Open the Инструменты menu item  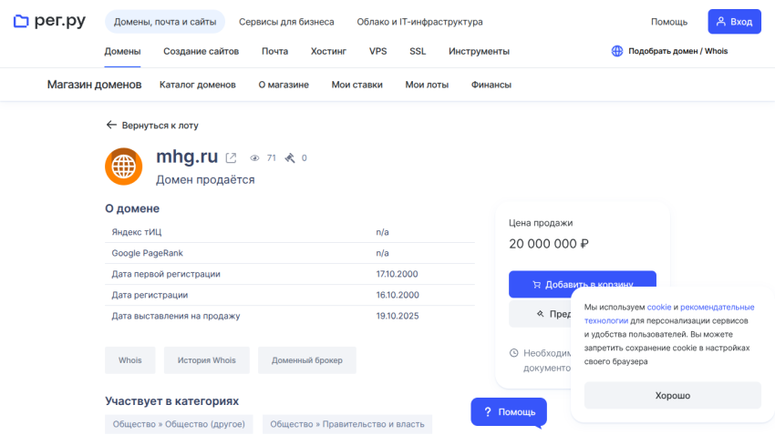pos(479,51)
